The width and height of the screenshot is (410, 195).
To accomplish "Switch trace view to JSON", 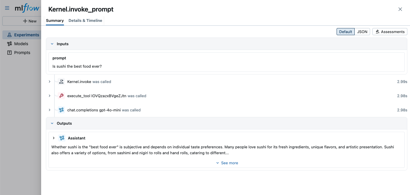I will pos(362,32).
